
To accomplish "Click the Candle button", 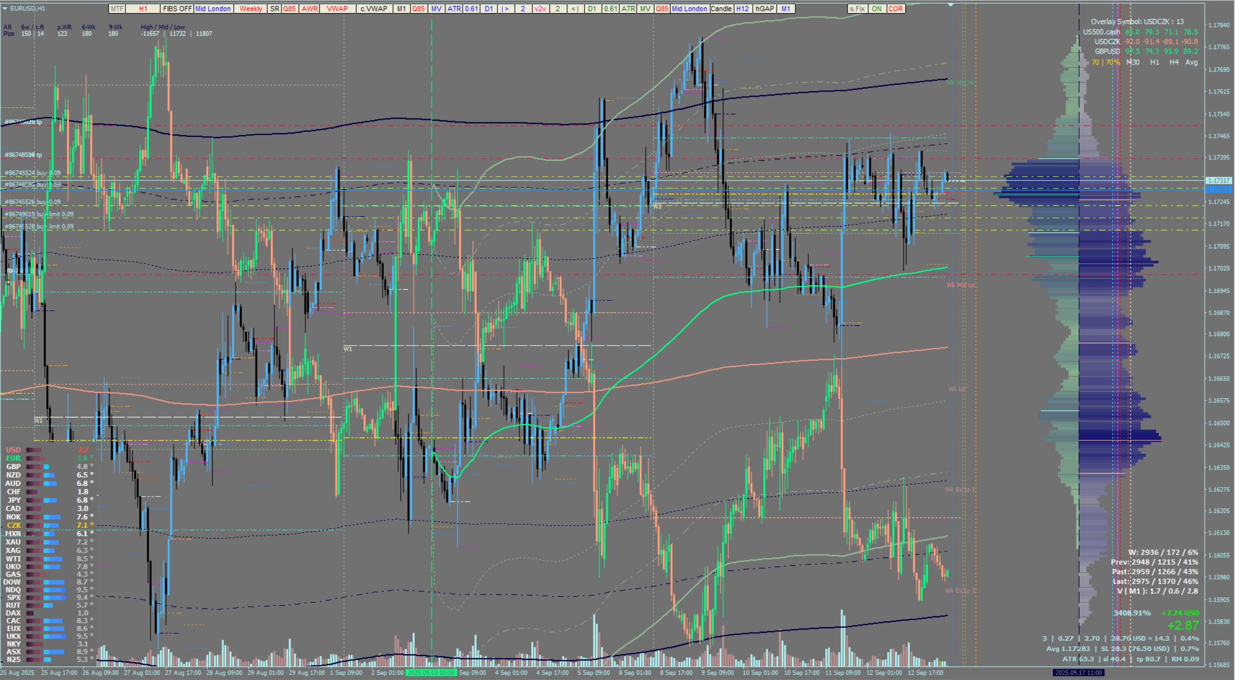I will pos(721,9).
